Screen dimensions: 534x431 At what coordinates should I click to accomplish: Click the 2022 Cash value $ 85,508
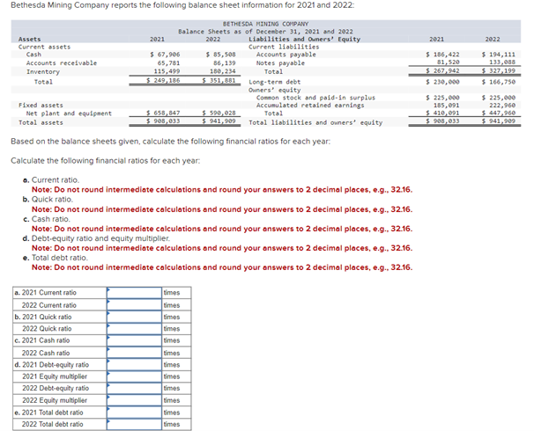[221, 55]
